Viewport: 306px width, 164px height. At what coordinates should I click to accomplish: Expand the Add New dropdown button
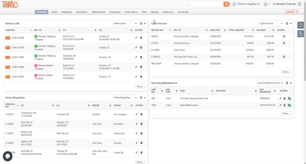pyautogui.click(x=290, y=12)
